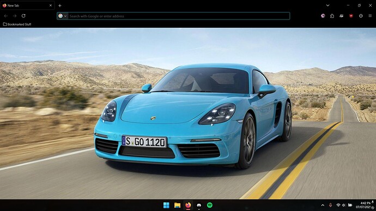Reload the current page
Image resolution: width=376 pixels, height=211 pixels.
pos(23,16)
